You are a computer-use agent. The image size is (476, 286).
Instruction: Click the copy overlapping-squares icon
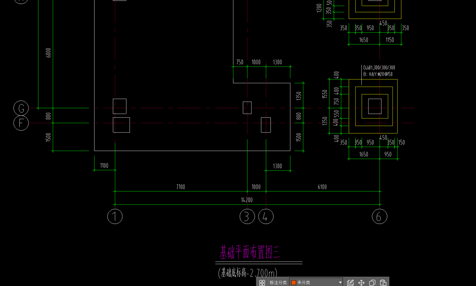pos(372,283)
